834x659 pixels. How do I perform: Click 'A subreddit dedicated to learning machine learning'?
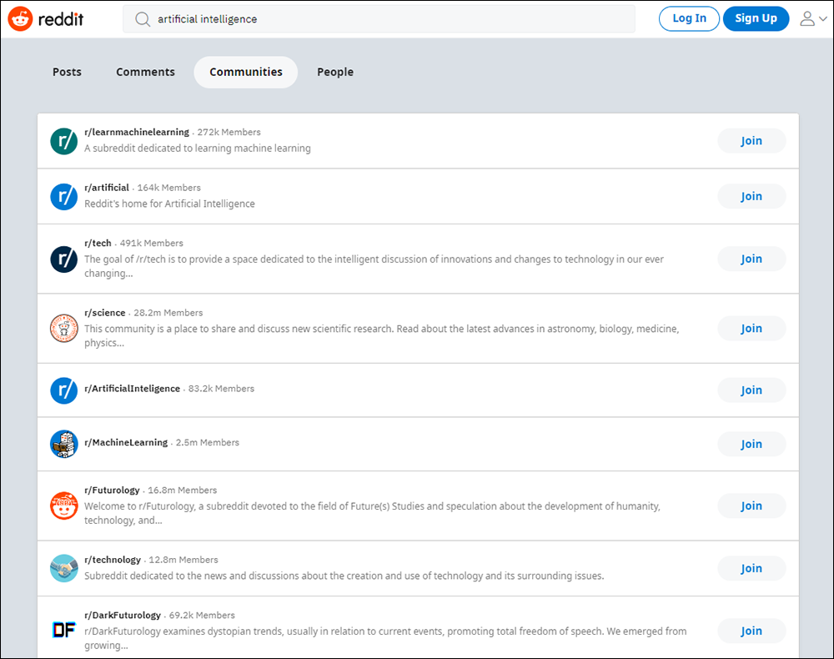click(198, 148)
